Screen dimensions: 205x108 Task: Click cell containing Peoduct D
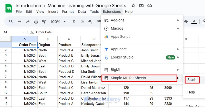click(69, 71)
